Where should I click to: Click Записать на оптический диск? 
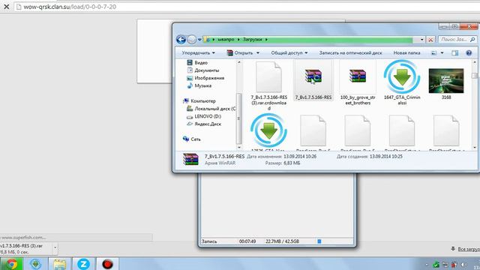[x=350, y=53]
